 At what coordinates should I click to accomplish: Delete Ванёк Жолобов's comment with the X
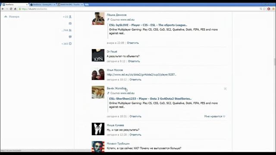[225, 89]
